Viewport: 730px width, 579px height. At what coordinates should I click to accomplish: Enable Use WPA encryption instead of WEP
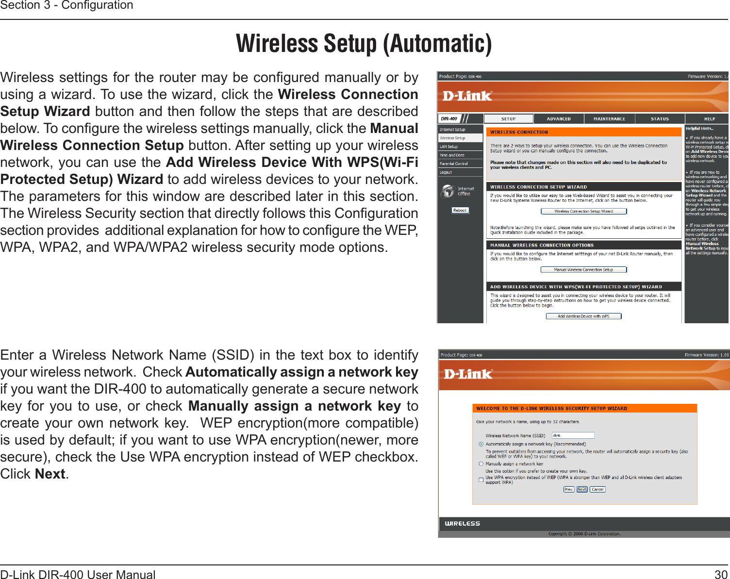(481, 480)
